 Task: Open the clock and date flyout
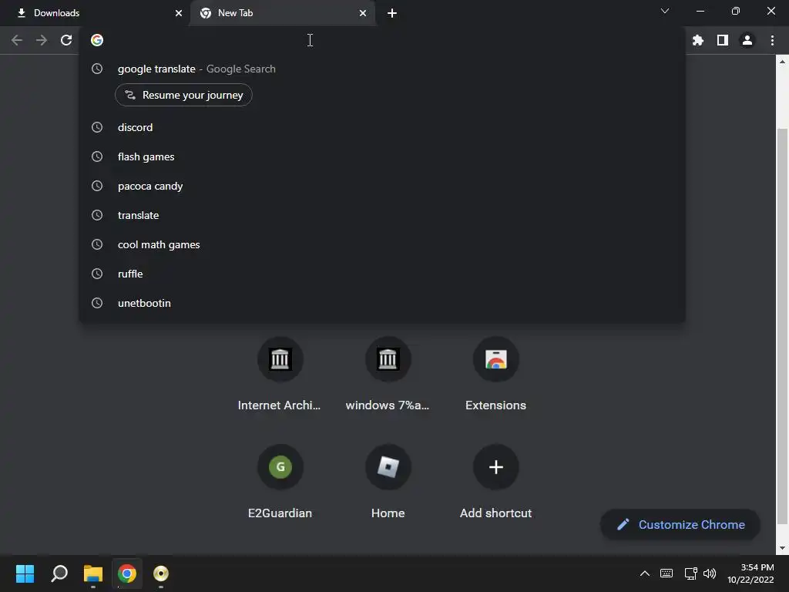point(750,573)
